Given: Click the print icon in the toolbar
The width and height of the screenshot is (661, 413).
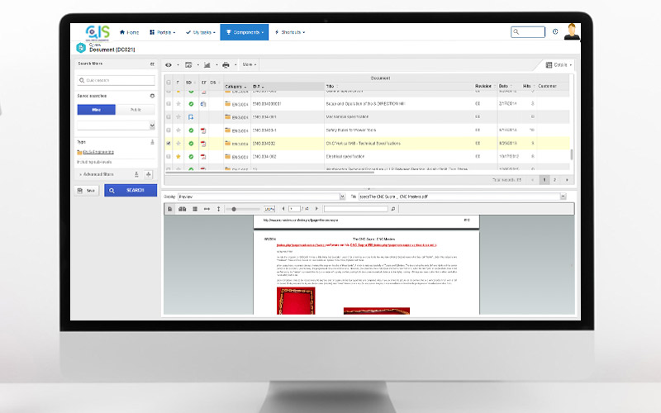Looking at the screenshot, I should 226,64.
